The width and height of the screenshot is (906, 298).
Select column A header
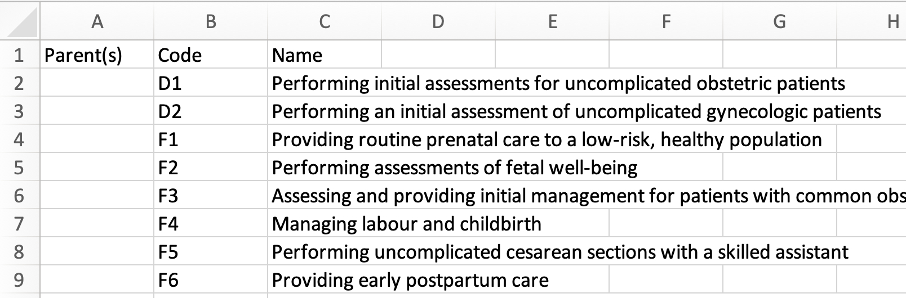[97, 21]
